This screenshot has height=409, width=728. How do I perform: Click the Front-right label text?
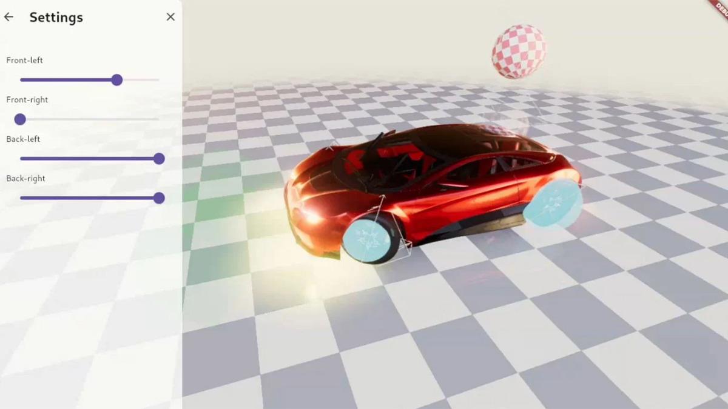(27, 100)
